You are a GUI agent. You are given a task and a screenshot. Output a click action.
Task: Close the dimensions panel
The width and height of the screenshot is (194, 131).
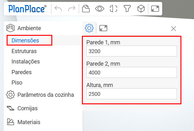[x=173, y=29]
